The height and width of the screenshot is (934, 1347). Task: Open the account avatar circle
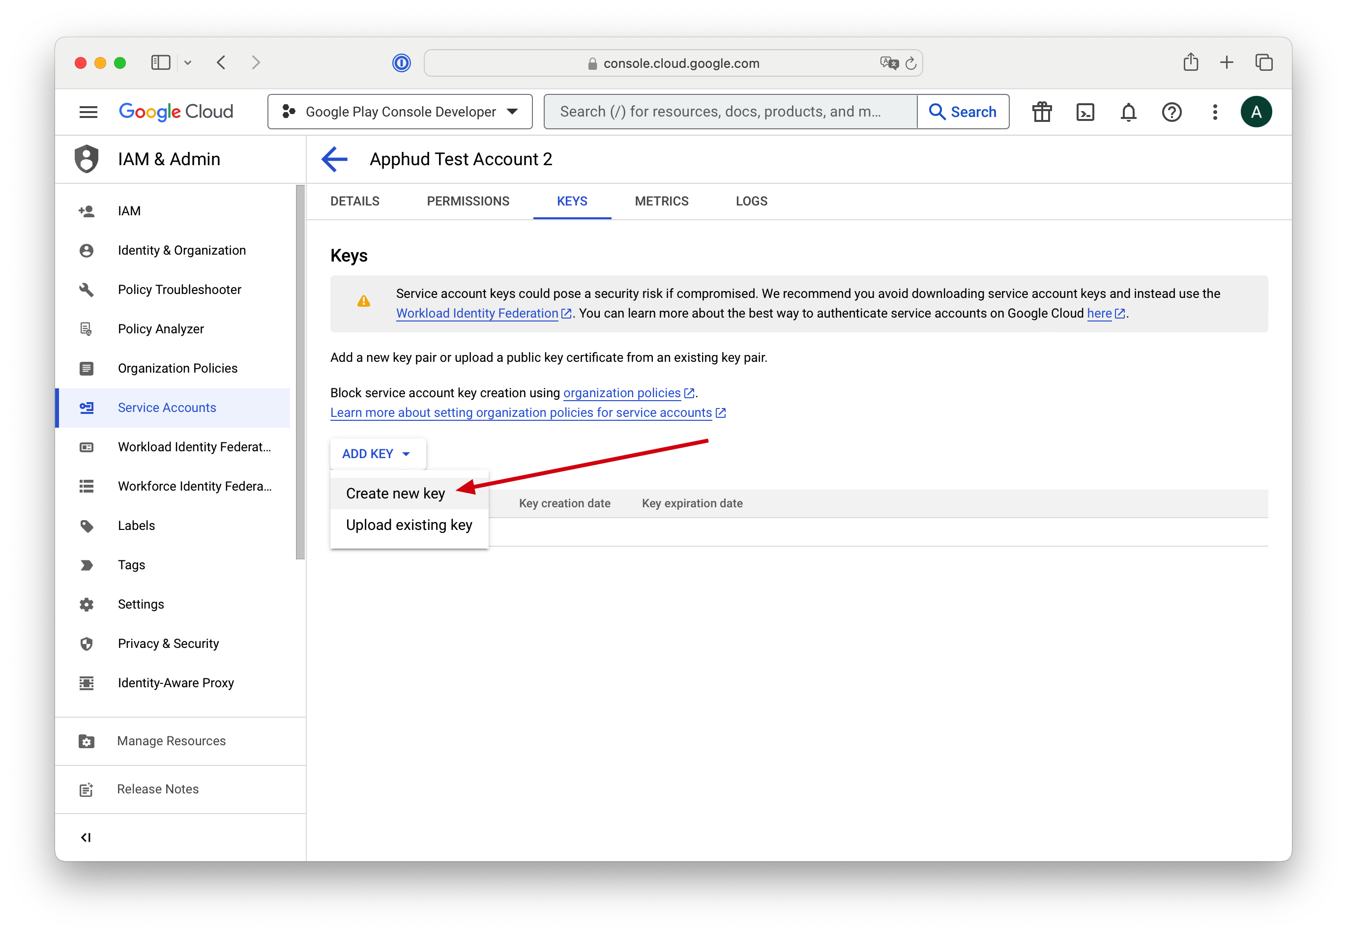pos(1257,111)
